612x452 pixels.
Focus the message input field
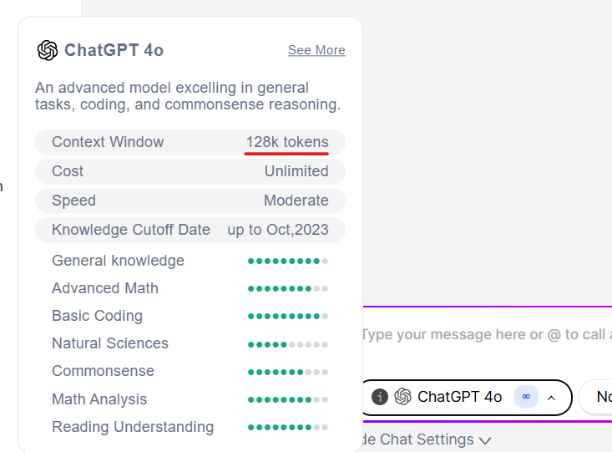pos(487,335)
